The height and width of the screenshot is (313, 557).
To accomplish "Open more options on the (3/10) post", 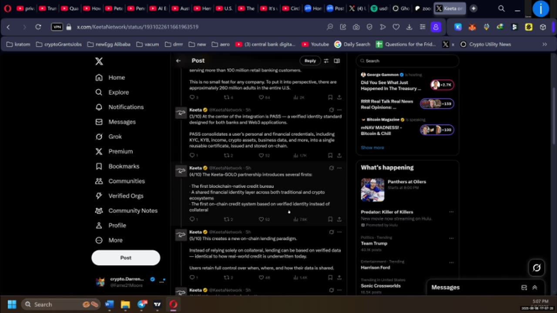I will click(339, 110).
